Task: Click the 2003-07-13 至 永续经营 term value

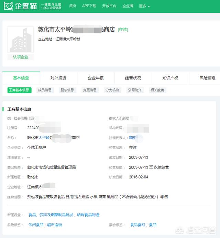Action: point(149,167)
